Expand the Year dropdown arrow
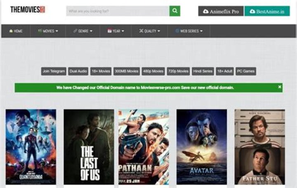The height and width of the screenshot is (188, 297). tap(123, 31)
